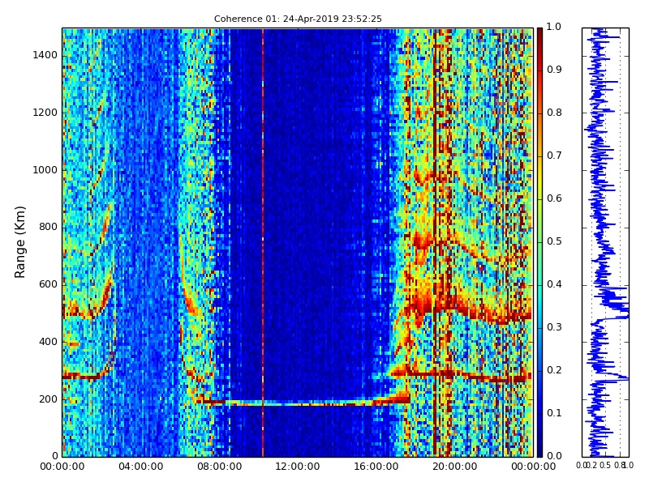
Task: Click the colorbar 0.5 label
Action: pyautogui.click(x=554, y=241)
